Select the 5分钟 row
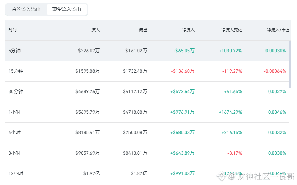 147,51
